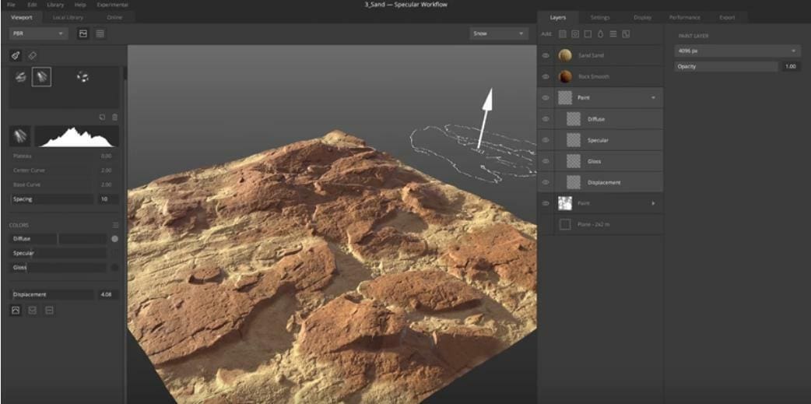This screenshot has height=404, width=811.
Task: Open the Library menu
Action: pos(55,5)
